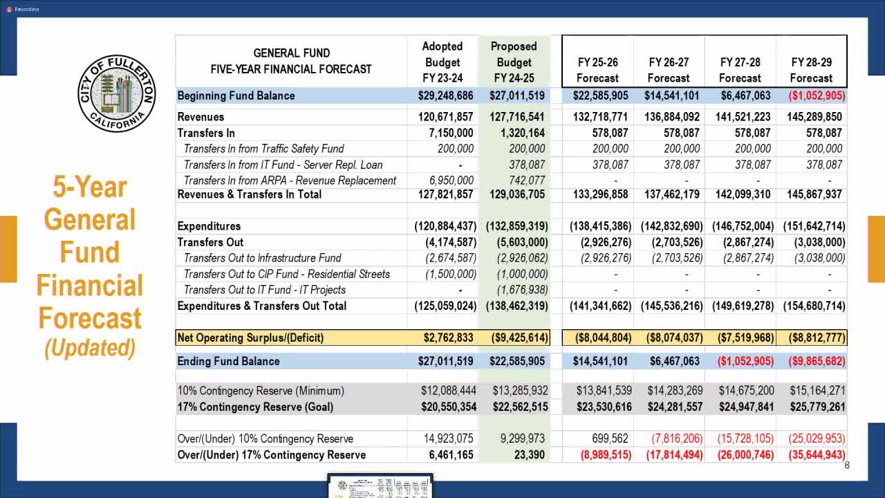Image resolution: width=885 pixels, height=498 pixels.
Task: Click the FY 25-26 Forecast column header
Action: (x=597, y=70)
